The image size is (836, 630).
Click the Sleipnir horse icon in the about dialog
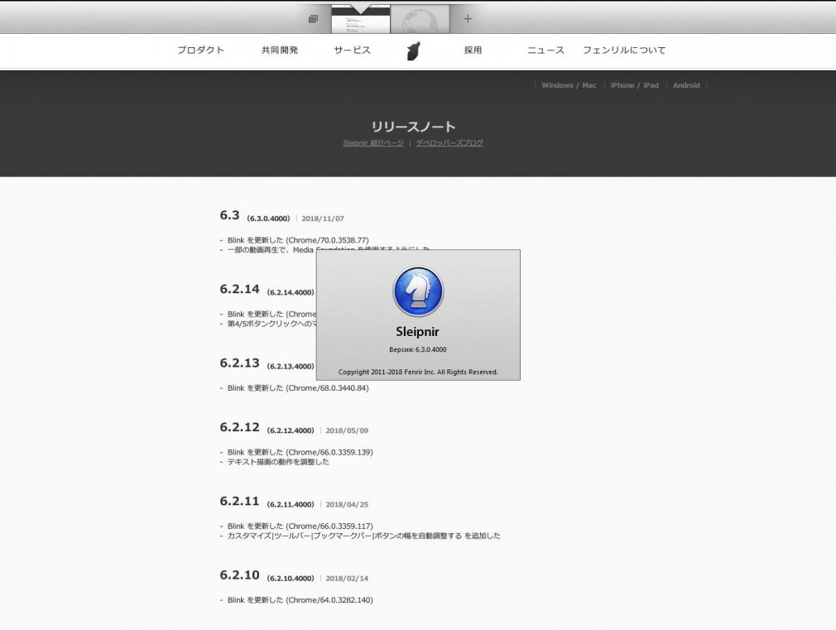pos(418,291)
